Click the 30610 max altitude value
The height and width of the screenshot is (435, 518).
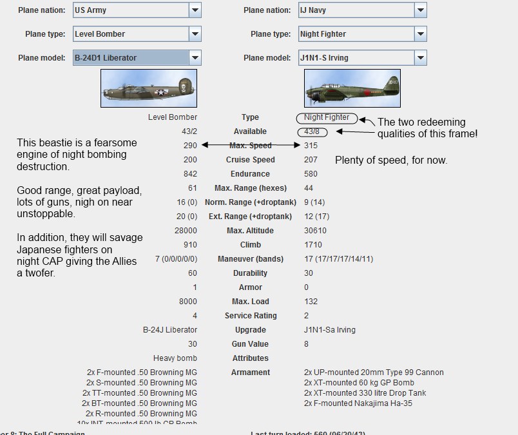tap(315, 231)
